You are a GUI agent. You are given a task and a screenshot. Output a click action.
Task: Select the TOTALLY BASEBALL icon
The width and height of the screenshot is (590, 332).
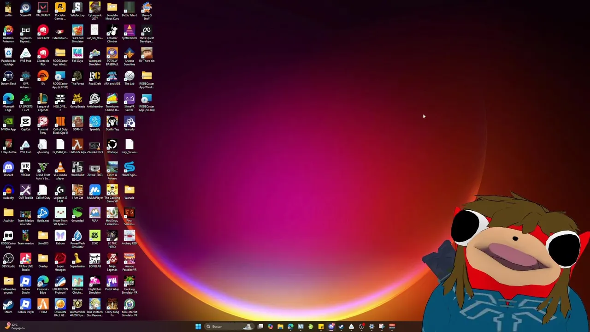[112, 57]
